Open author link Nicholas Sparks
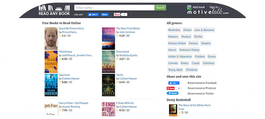Screen dimensions: 265x119 129,55
